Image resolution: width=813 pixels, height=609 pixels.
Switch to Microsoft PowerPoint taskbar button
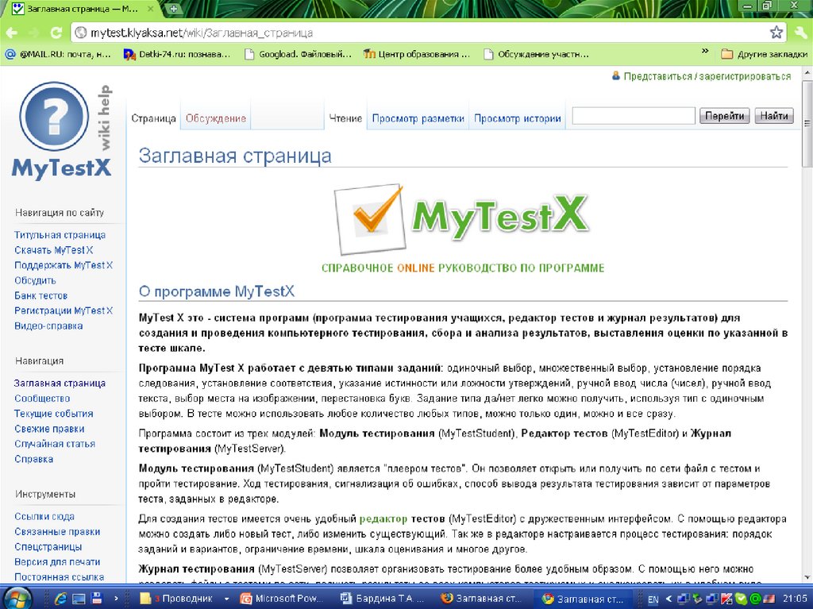283,599
